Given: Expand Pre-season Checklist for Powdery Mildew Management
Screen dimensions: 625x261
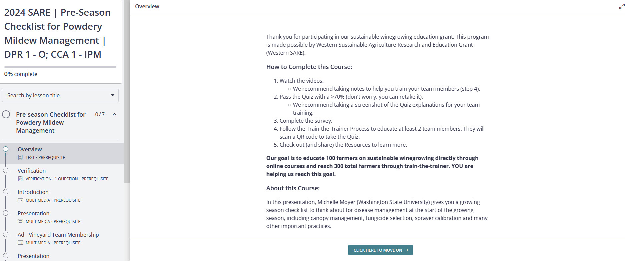Looking at the screenshot, I should click(x=51, y=122).
